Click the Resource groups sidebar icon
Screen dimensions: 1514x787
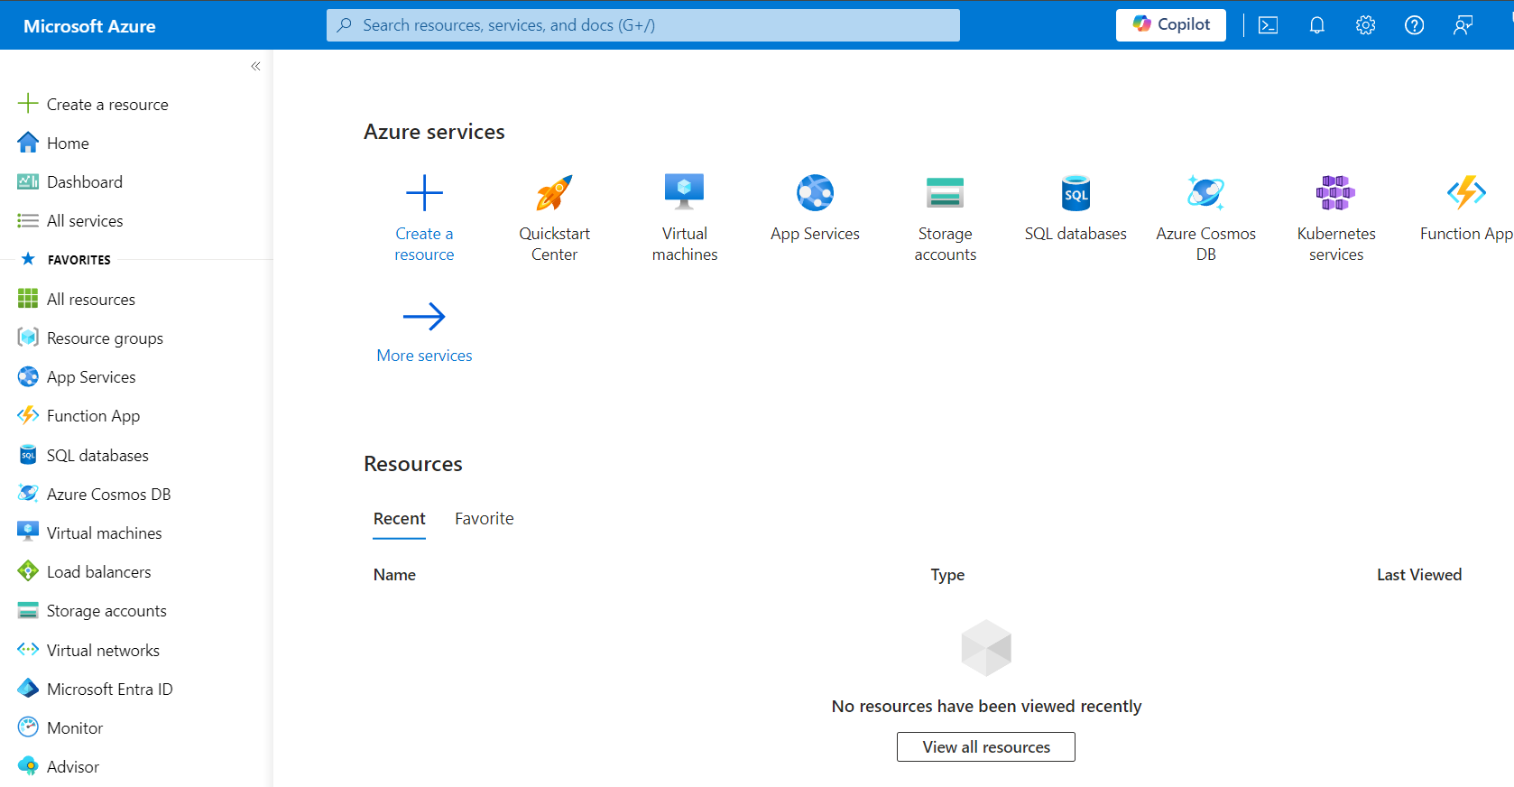pyautogui.click(x=28, y=338)
